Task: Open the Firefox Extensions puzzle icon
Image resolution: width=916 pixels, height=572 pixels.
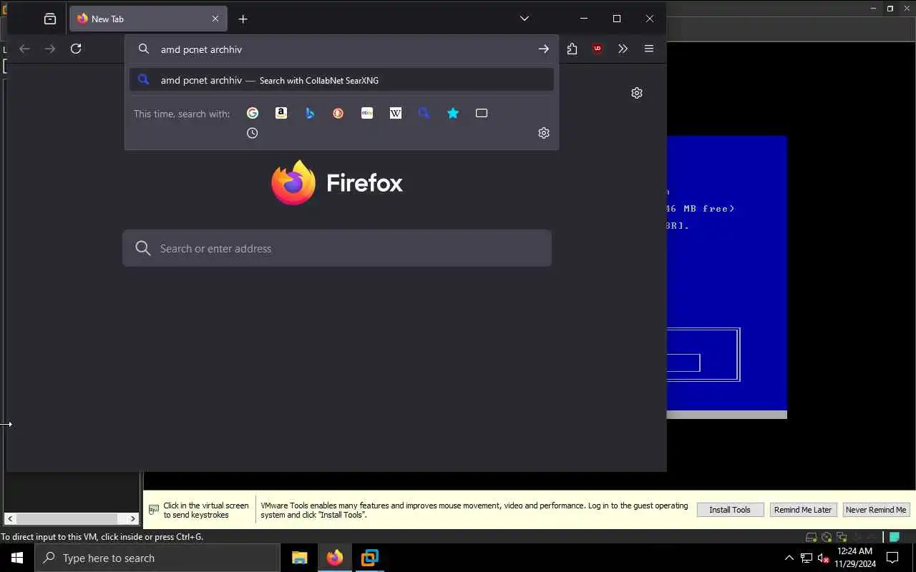Action: 572,49
